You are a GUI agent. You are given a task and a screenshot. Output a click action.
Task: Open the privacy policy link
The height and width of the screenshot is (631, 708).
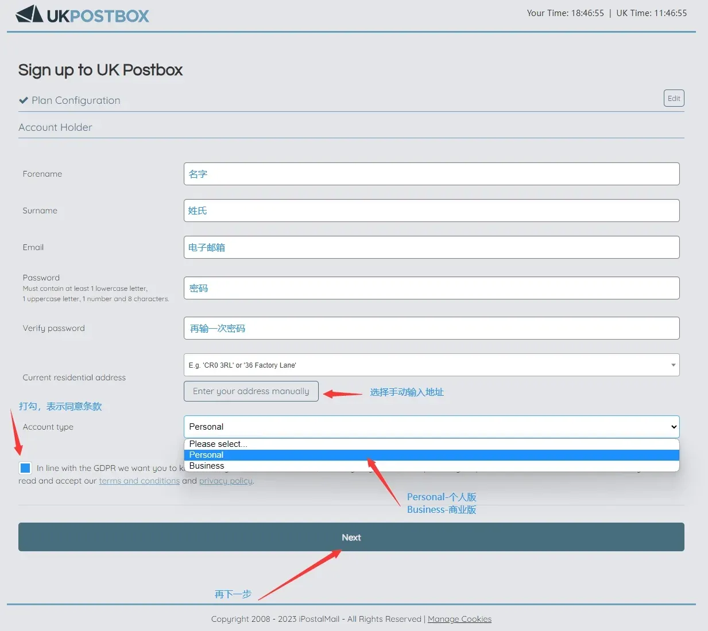(226, 481)
